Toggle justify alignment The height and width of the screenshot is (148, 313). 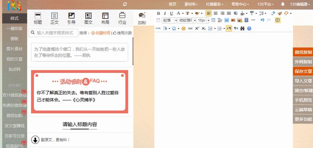click(229, 13)
